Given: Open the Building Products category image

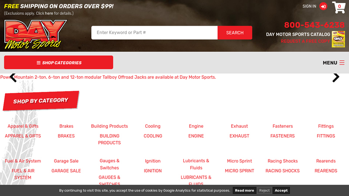Looking at the screenshot, I should point(109,126).
